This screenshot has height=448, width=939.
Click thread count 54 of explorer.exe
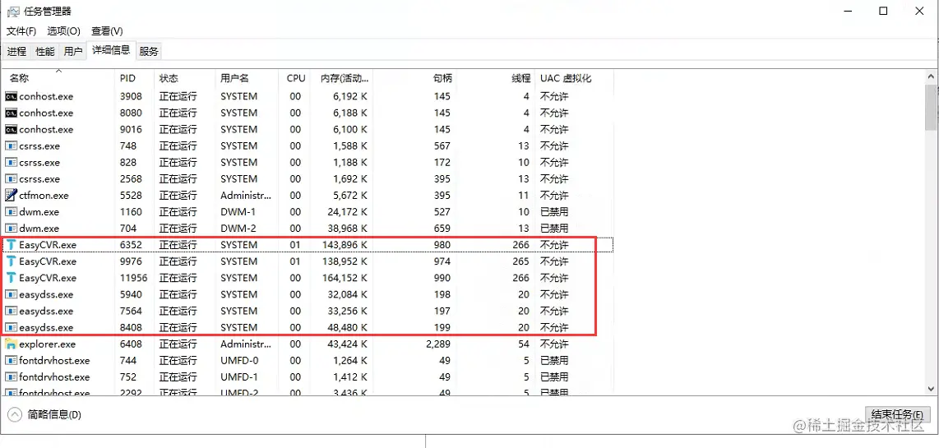tap(524, 344)
